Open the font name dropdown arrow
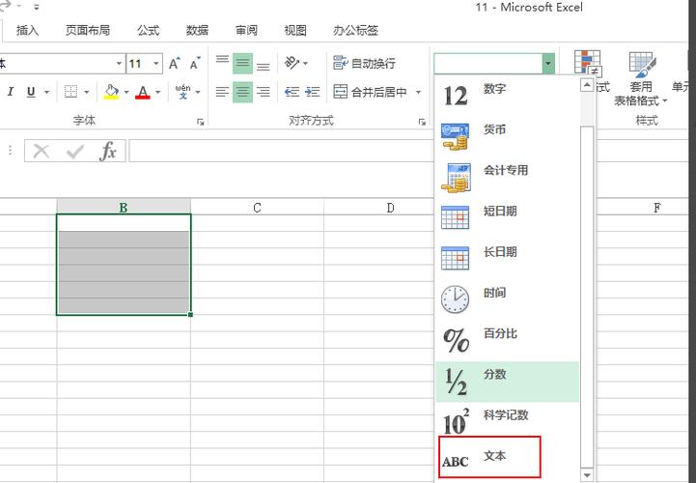 point(119,64)
